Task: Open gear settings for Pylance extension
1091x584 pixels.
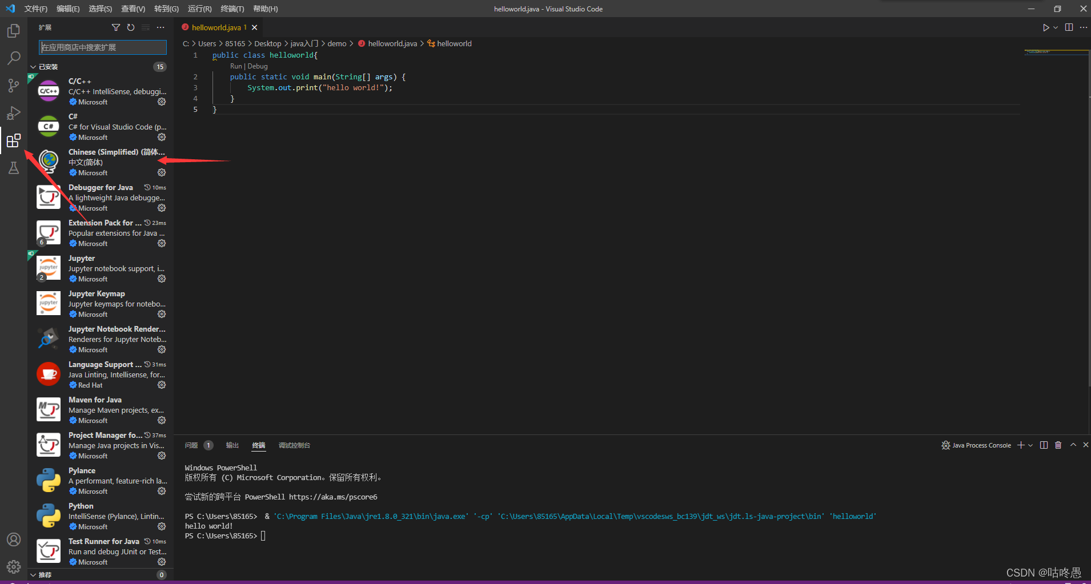Action: coord(162,491)
